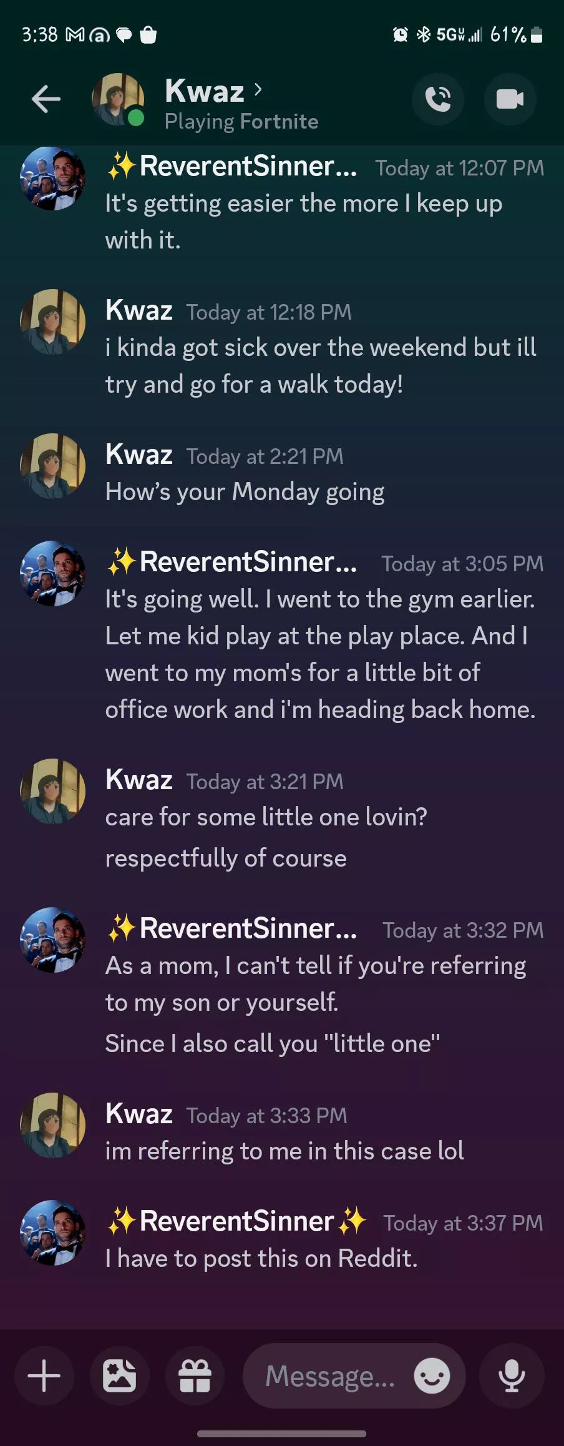Viewport: 564px width, 1446px height.
Task: Open the gift icon
Action: (195, 1376)
